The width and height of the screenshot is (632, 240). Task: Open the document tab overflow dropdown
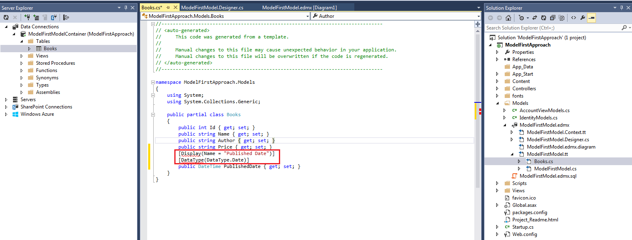pyautogui.click(x=479, y=8)
